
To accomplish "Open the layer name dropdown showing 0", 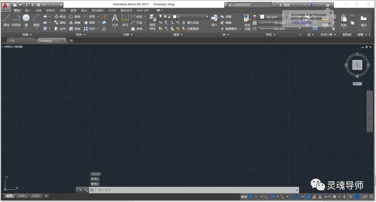I will [x=183, y=16].
